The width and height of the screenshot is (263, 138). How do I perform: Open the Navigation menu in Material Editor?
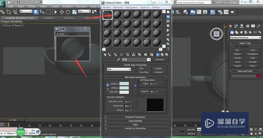click(x=131, y=8)
